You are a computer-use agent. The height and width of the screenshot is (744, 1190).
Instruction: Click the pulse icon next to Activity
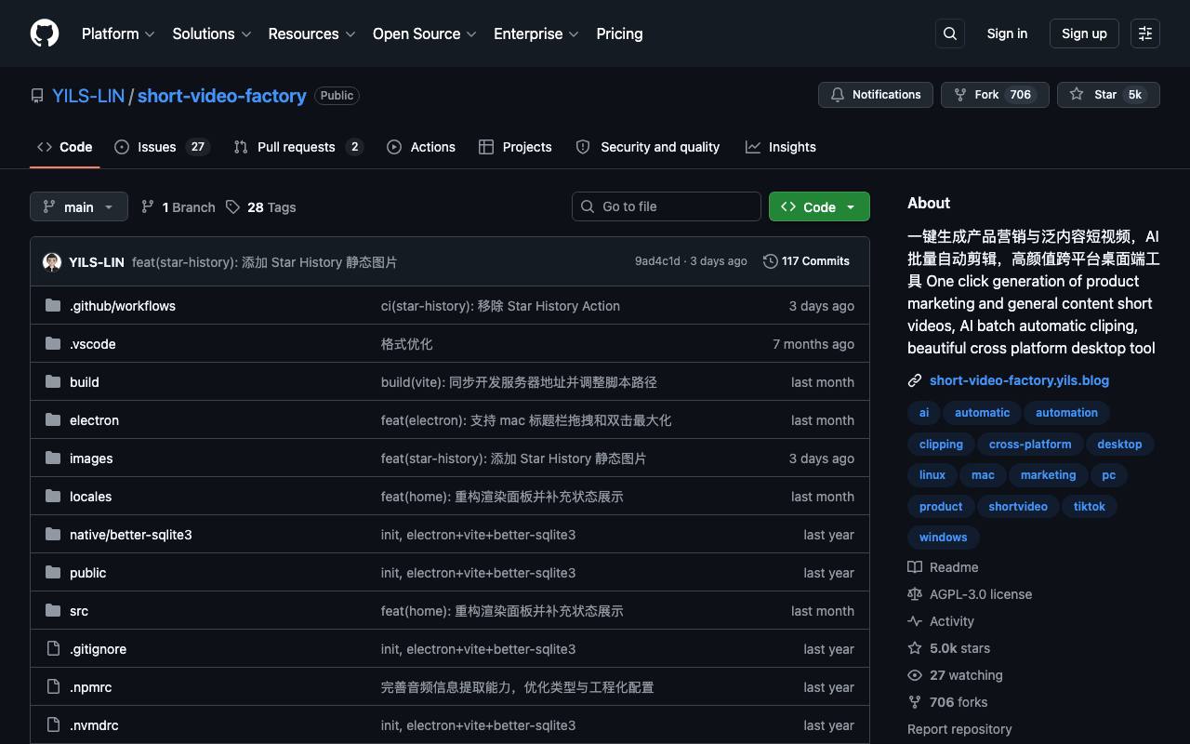pos(915,621)
